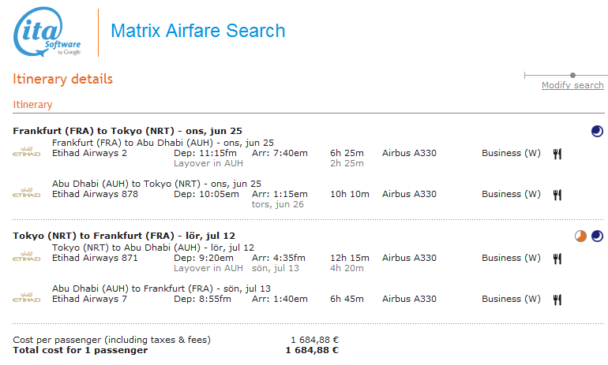Click the blue moon icon on the return trip
Image resolution: width=608 pixels, height=365 pixels.
597,236
